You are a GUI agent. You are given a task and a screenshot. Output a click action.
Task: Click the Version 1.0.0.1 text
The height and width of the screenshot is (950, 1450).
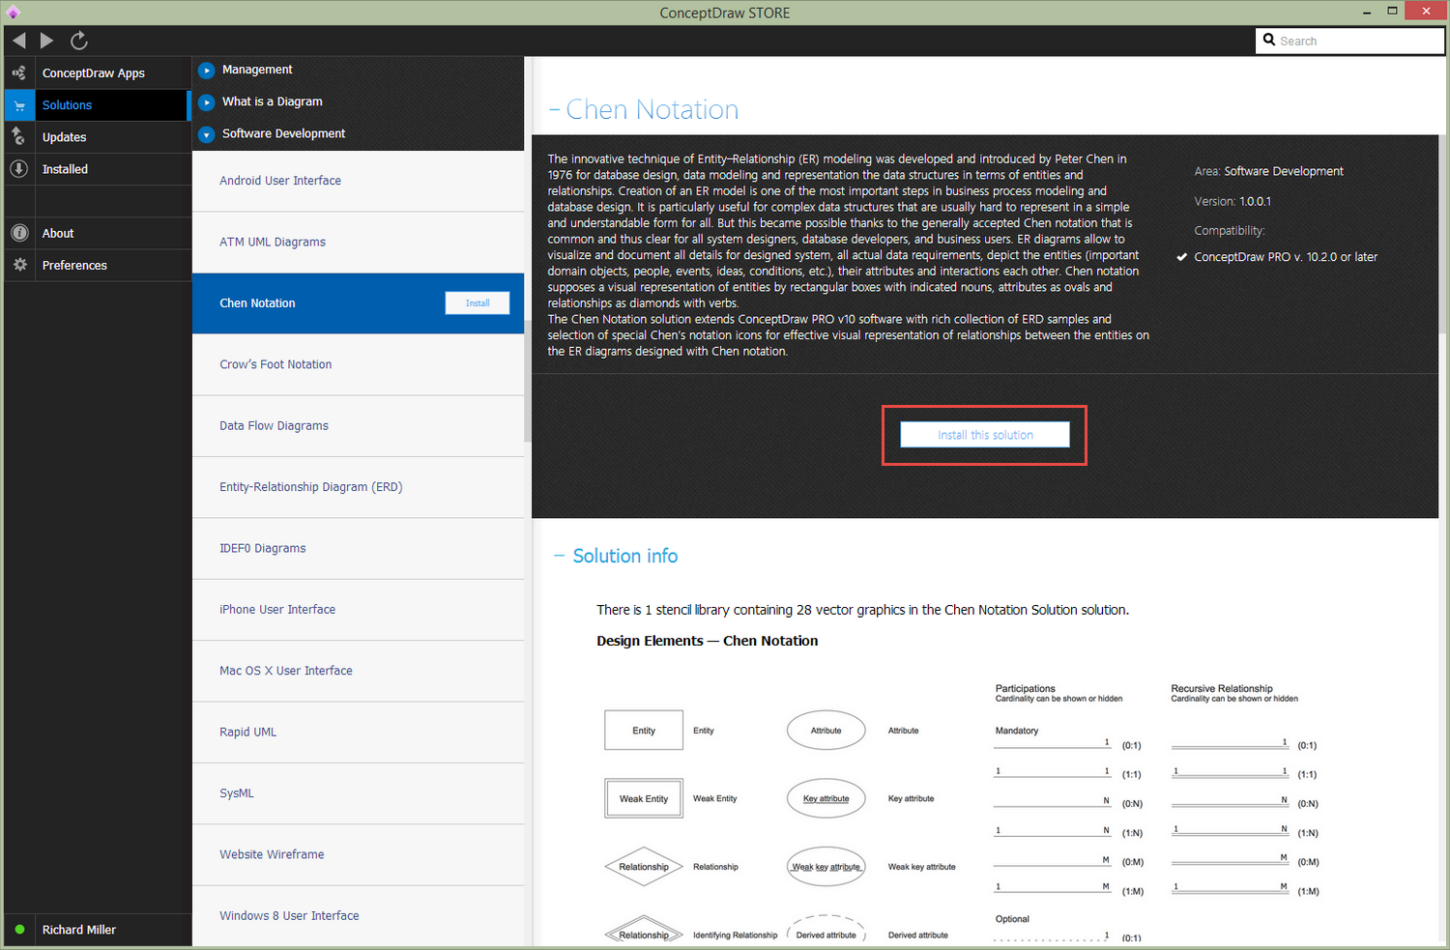pos(1232,201)
